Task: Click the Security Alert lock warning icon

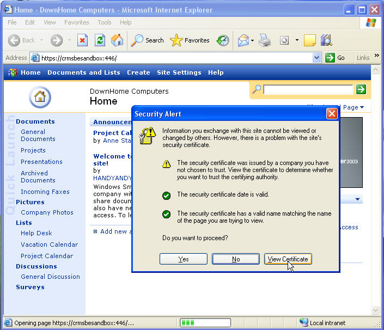Action: (x=147, y=136)
